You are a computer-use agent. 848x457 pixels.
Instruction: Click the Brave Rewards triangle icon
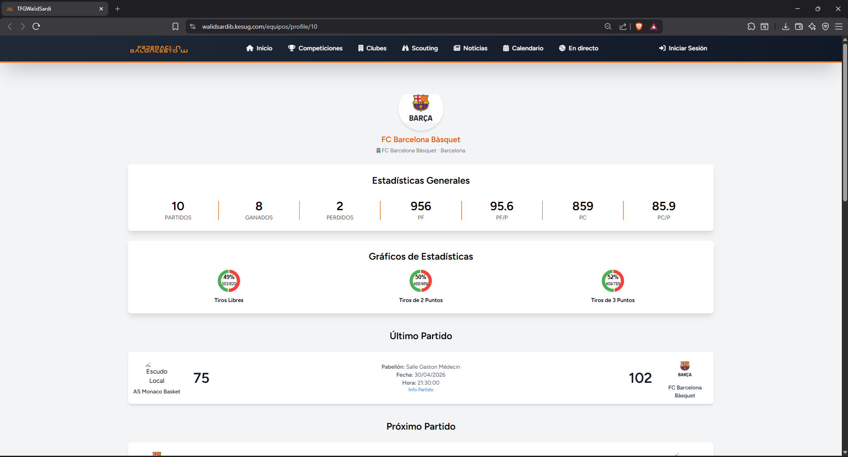coord(654,26)
